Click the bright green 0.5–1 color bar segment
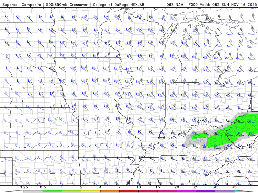 (x=52, y=191)
